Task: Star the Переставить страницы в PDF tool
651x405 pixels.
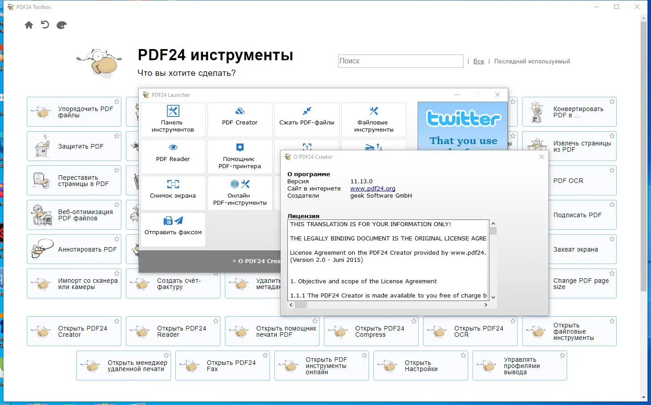Action: [117, 170]
